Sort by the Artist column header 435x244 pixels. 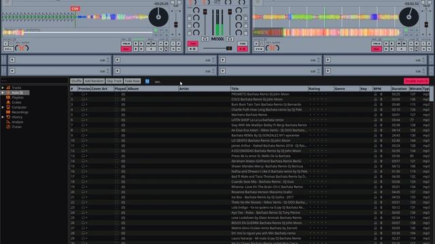point(205,89)
